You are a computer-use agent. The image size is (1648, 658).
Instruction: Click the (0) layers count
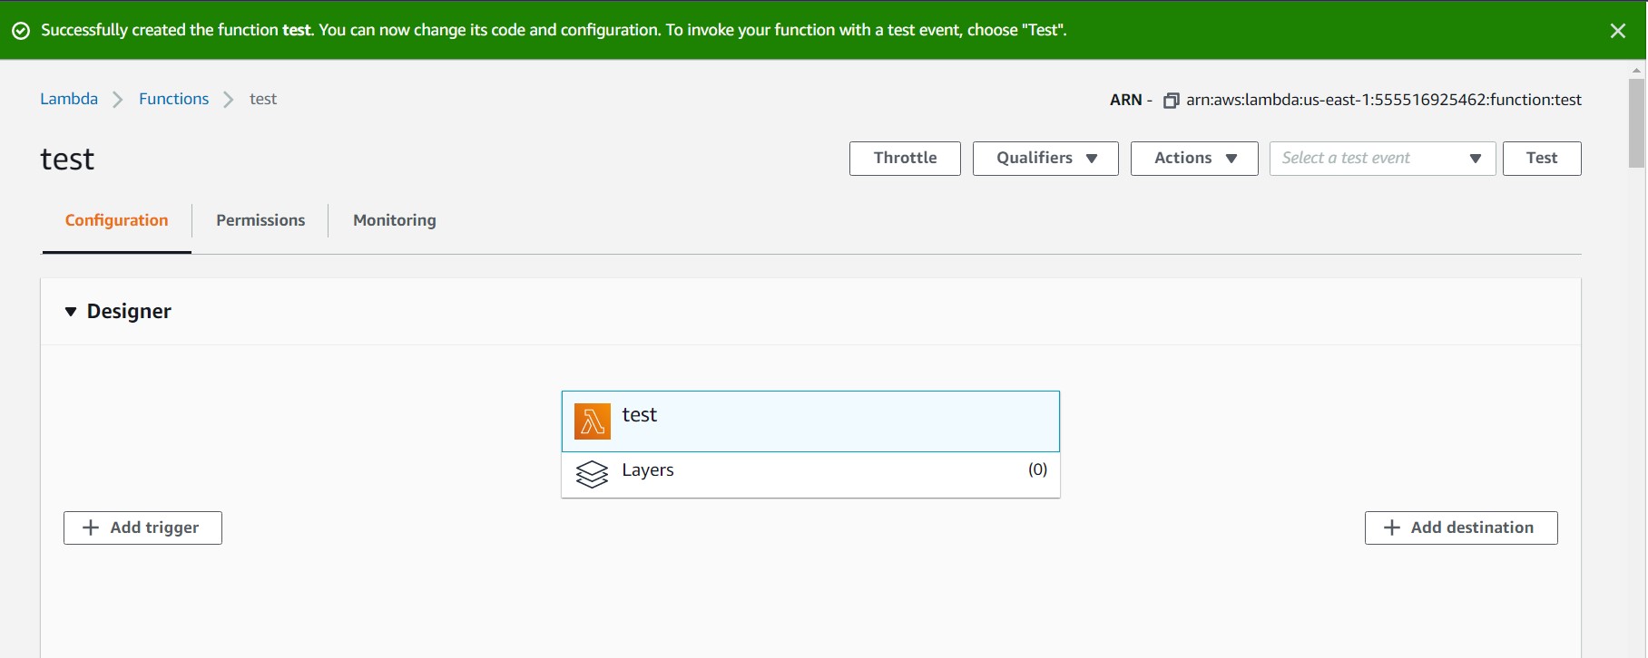click(x=1037, y=469)
